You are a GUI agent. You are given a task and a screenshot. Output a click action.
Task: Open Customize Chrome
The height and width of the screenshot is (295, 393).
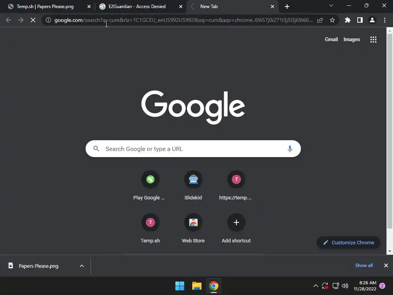(x=348, y=243)
